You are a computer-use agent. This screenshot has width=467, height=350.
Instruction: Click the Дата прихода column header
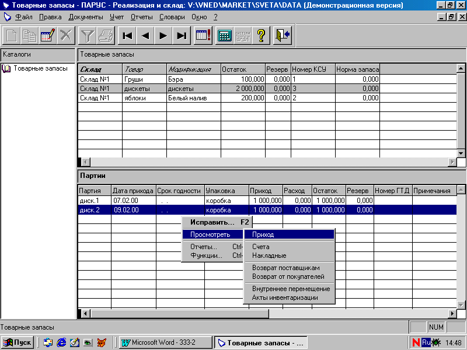(134, 191)
